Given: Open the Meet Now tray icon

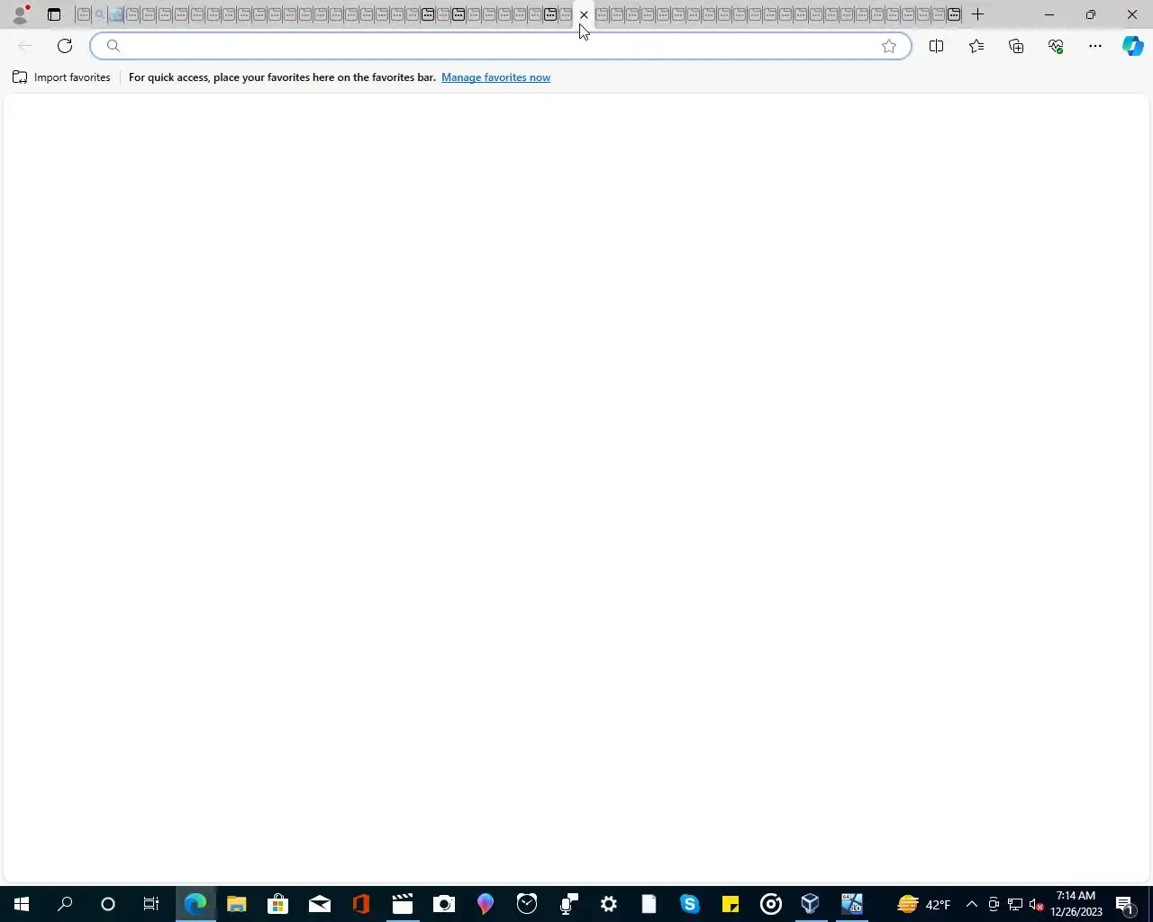Looking at the screenshot, I should coord(994,904).
